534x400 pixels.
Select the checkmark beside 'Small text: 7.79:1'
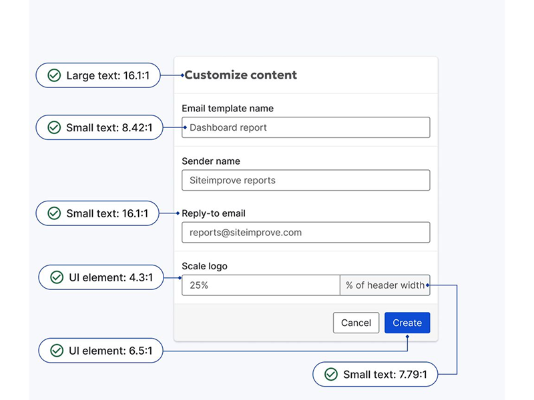tap(330, 375)
